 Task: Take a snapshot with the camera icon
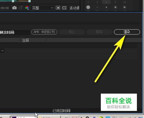pyautogui.click(x=14, y=8)
